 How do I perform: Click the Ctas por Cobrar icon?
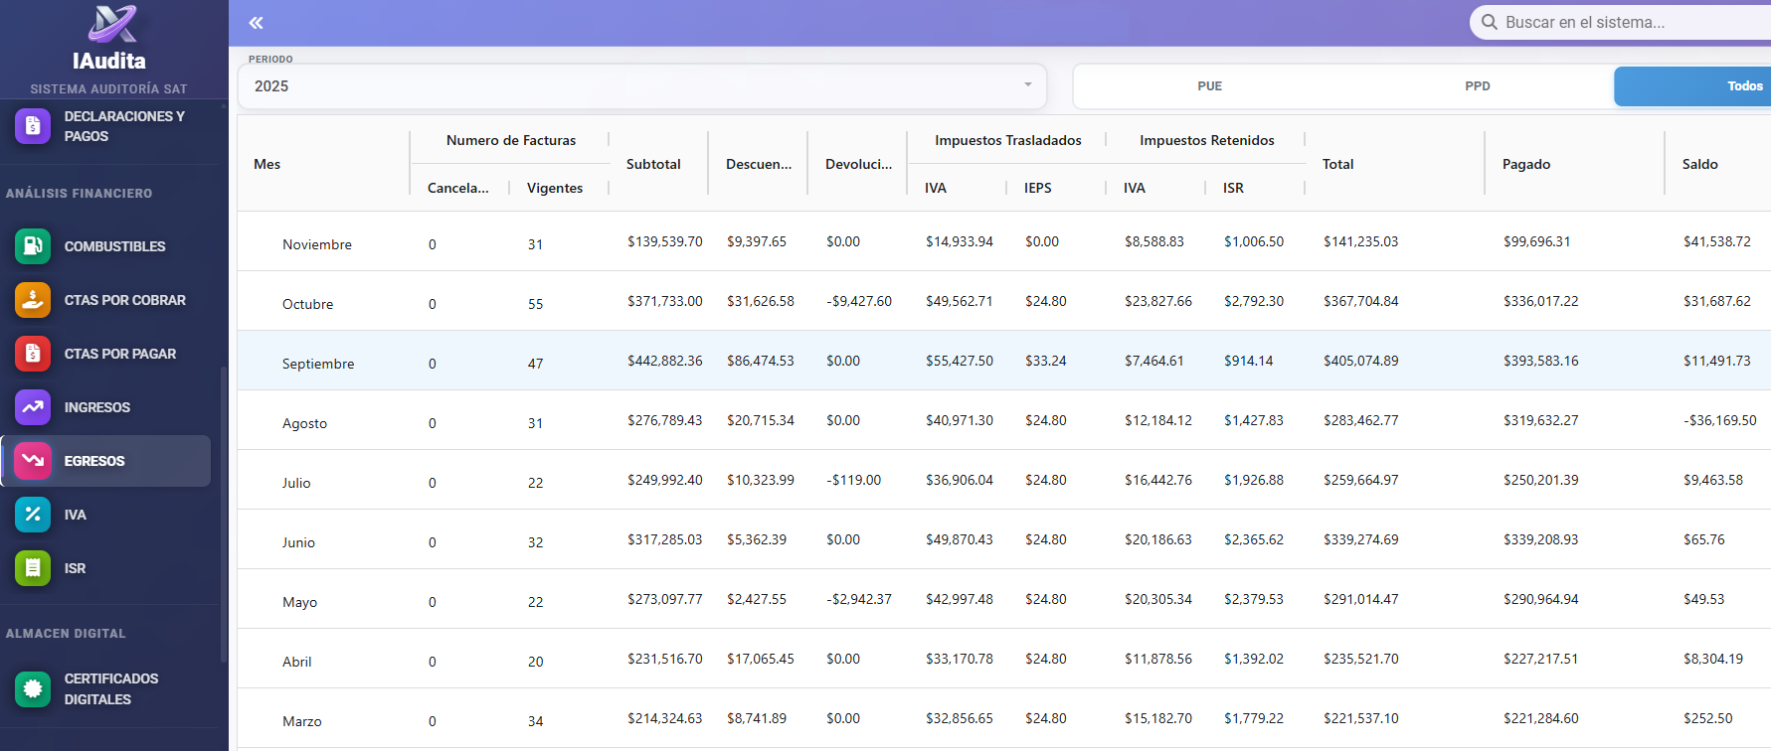pyautogui.click(x=33, y=300)
